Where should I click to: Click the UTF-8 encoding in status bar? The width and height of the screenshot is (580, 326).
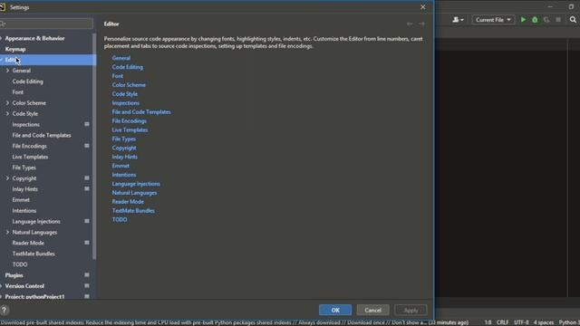pyautogui.click(x=521, y=322)
